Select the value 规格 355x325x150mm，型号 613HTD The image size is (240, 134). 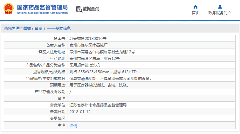tap(103, 72)
